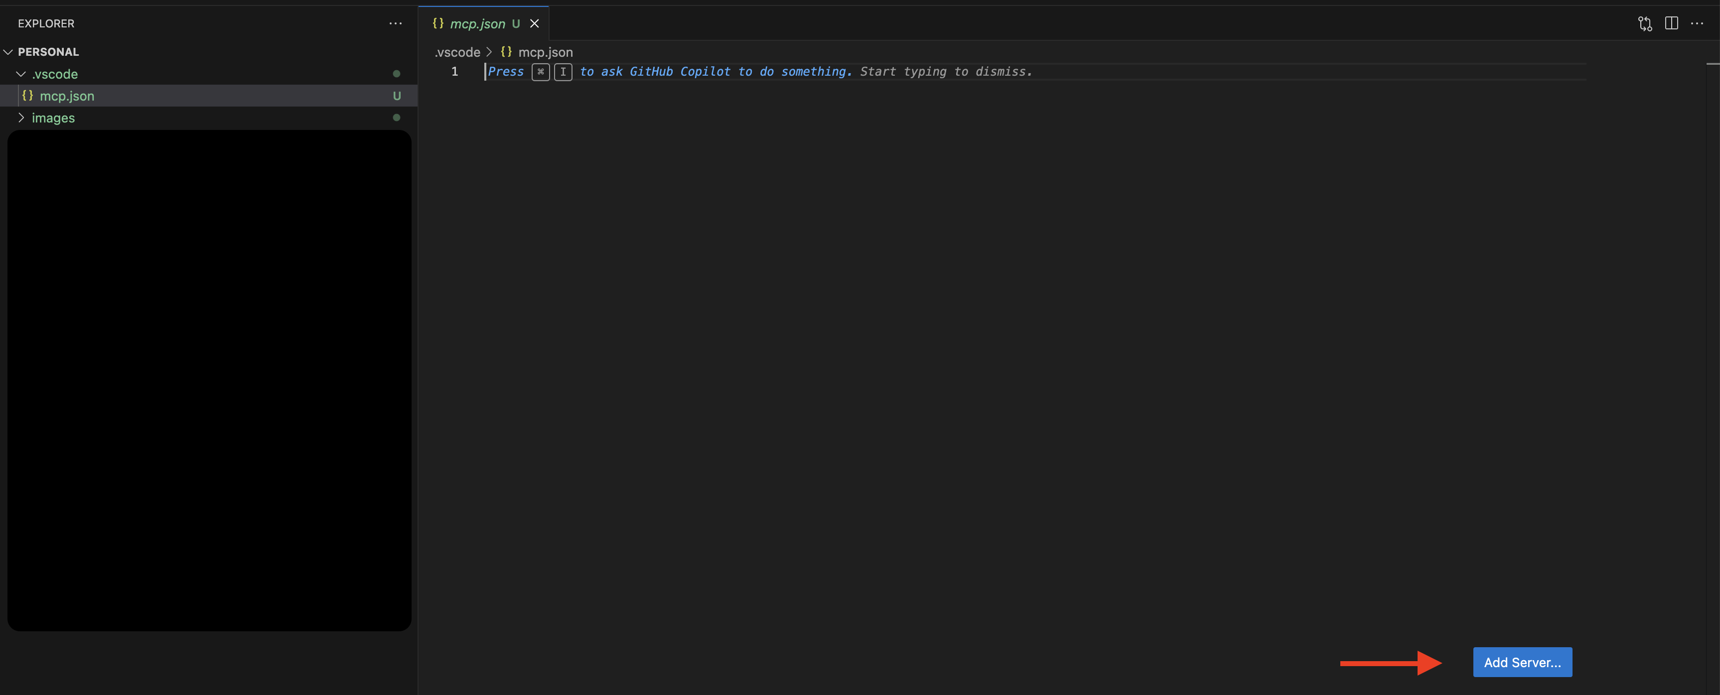This screenshot has width=1720, height=695.
Task: Click the JSON braces icon in mcp.json tab
Action: click(438, 23)
